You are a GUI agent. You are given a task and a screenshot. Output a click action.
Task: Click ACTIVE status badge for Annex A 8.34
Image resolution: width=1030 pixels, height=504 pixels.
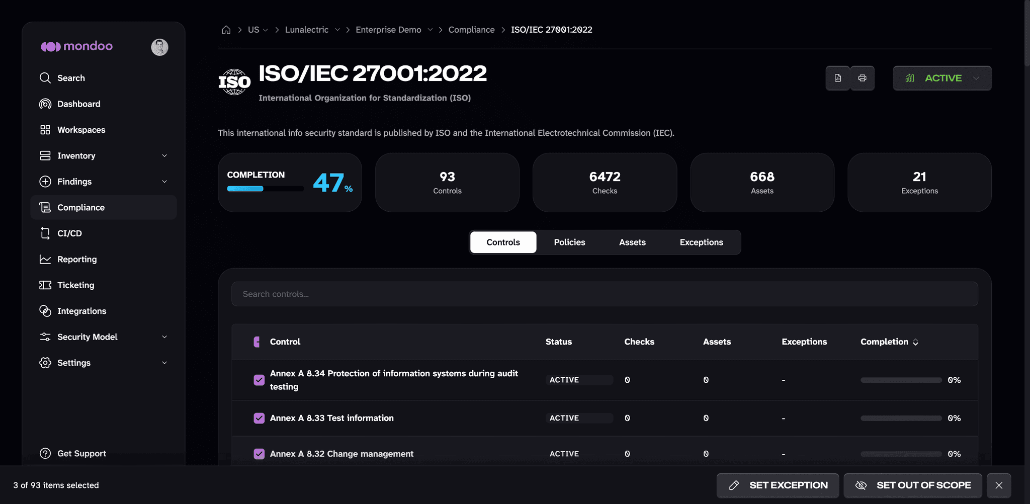tap(579, 380)
